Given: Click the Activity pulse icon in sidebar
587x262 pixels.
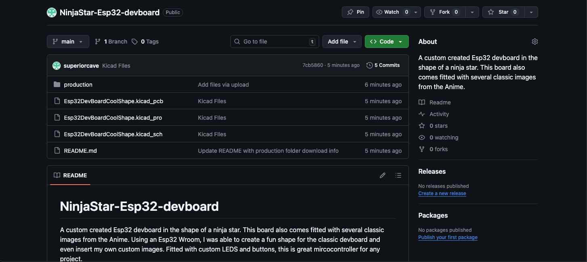Looking at the screenshot, I should coord(422,114).
